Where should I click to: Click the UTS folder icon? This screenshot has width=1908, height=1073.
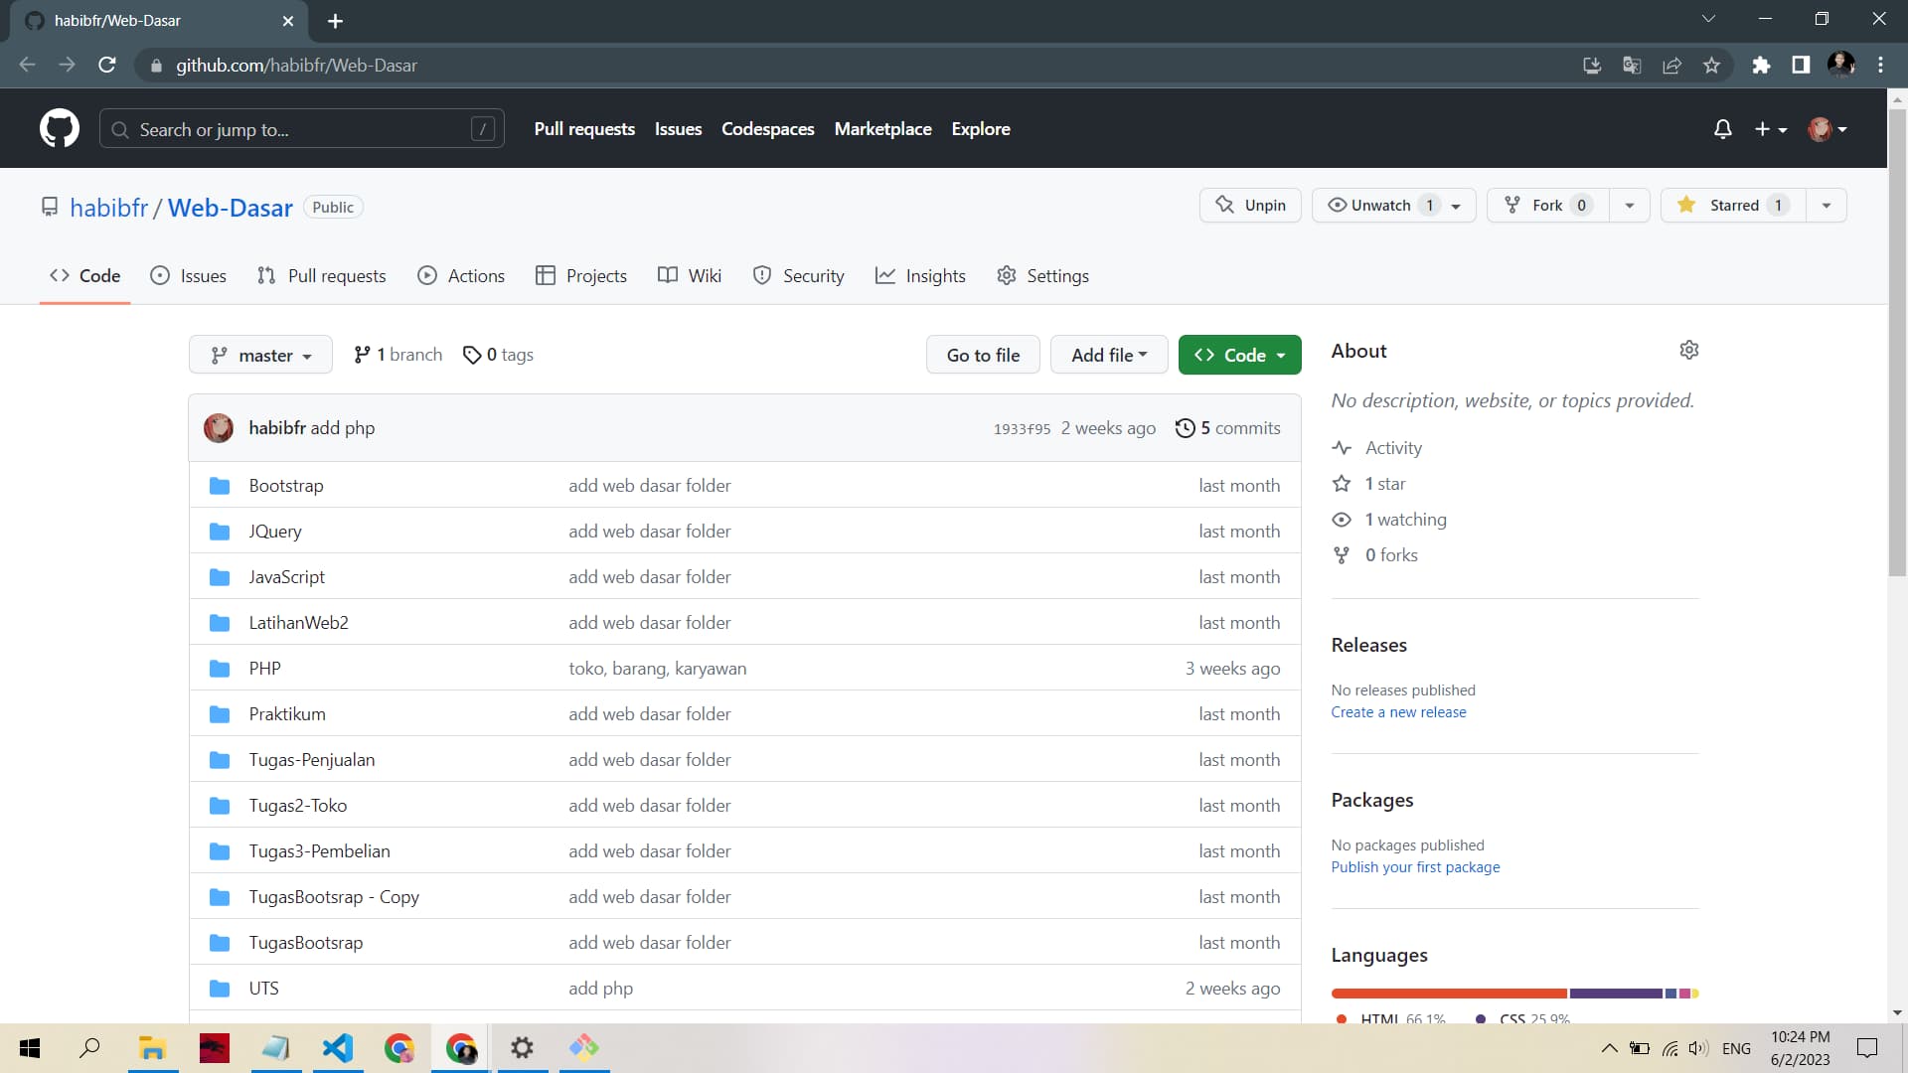pyautogui.click(x=220, y=989)
